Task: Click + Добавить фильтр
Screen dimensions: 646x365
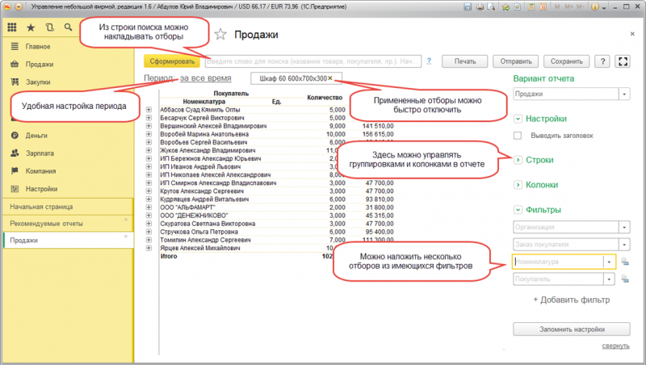Action: pyautogui.click(x=571, y=300)
